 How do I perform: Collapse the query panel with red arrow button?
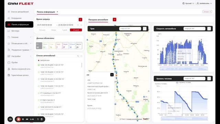tap(80, 20)
